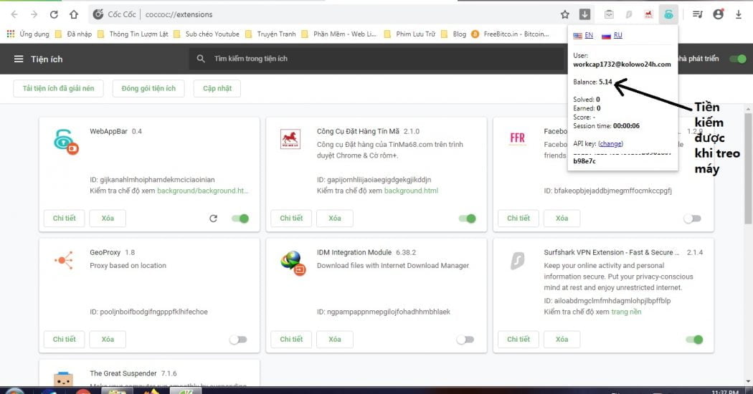Open Surfshark trang nền link

click(626, 312)
